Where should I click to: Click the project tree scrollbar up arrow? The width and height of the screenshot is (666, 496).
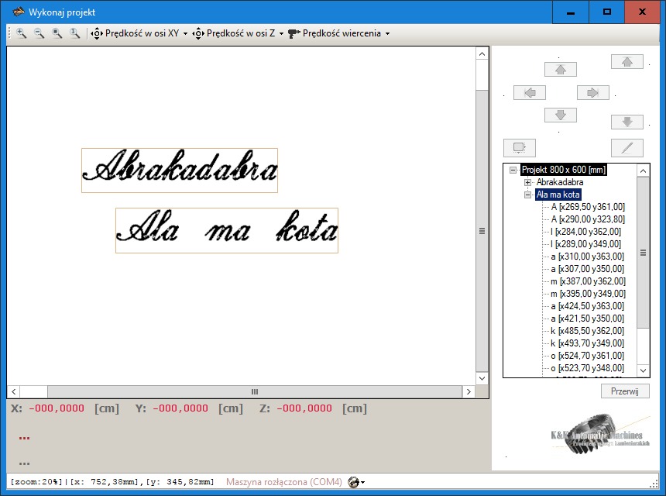pyautogui.click(x=643, y=170)
